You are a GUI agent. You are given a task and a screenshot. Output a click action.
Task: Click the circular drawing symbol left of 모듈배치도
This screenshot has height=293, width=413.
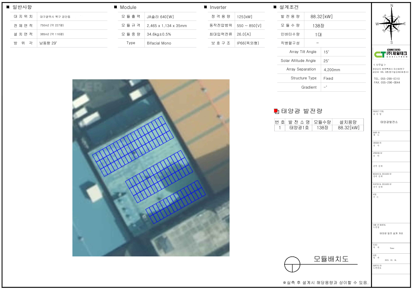pos(292,264)
